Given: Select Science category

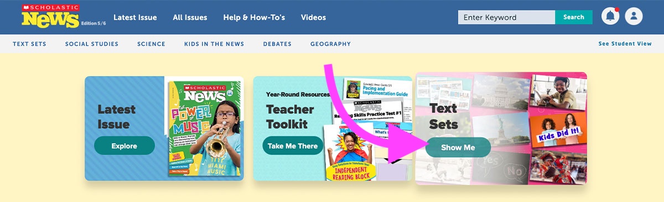Looking at the screenshot, I should tap(151, 44).
